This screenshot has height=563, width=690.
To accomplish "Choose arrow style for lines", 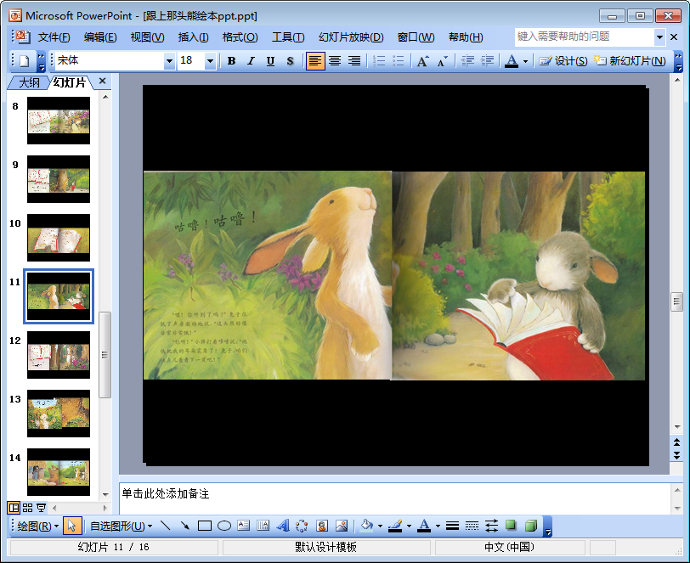I will tap(491, 526).
